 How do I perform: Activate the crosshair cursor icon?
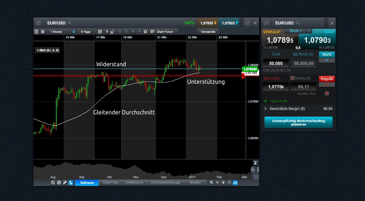pyautogui.click(x=229, y=182)
